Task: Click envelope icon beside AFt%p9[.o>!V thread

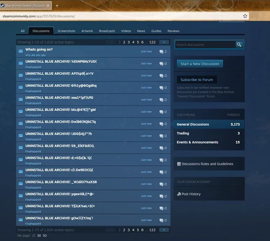Action: pyautogui.click(x=21, y=75)
